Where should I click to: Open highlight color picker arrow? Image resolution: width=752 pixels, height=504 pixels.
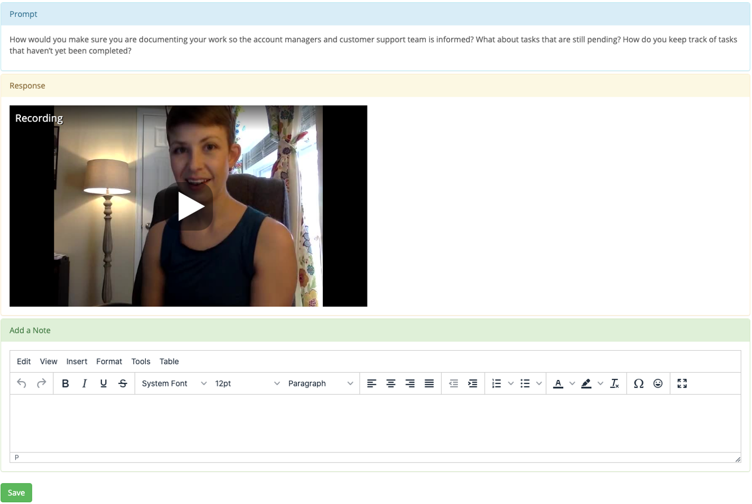point(600,384)
